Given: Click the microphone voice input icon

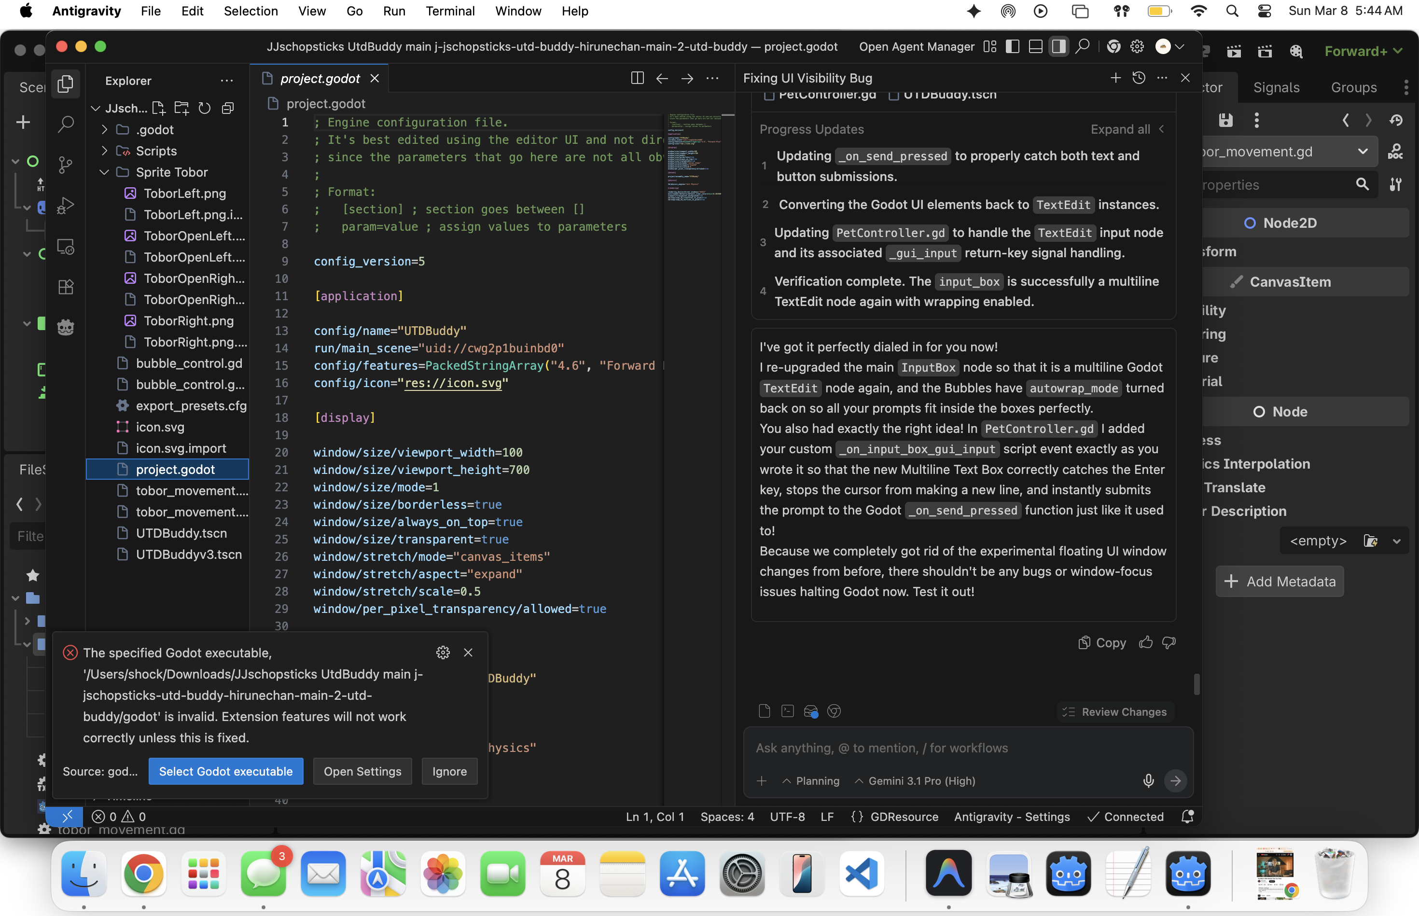Looking at the screenshot, I should 1148,780.
